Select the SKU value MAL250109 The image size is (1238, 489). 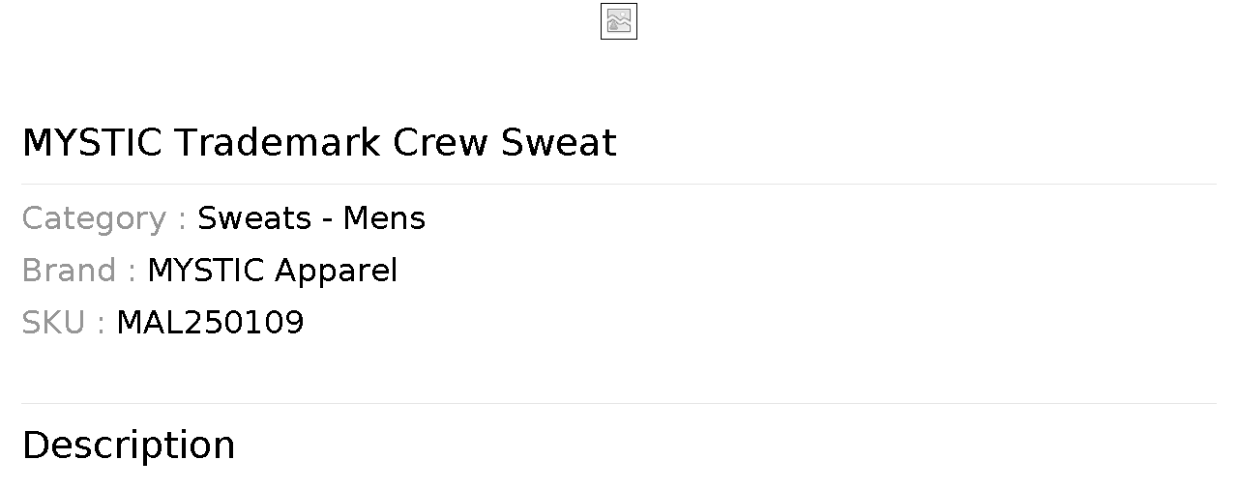[x=210, y=323]
